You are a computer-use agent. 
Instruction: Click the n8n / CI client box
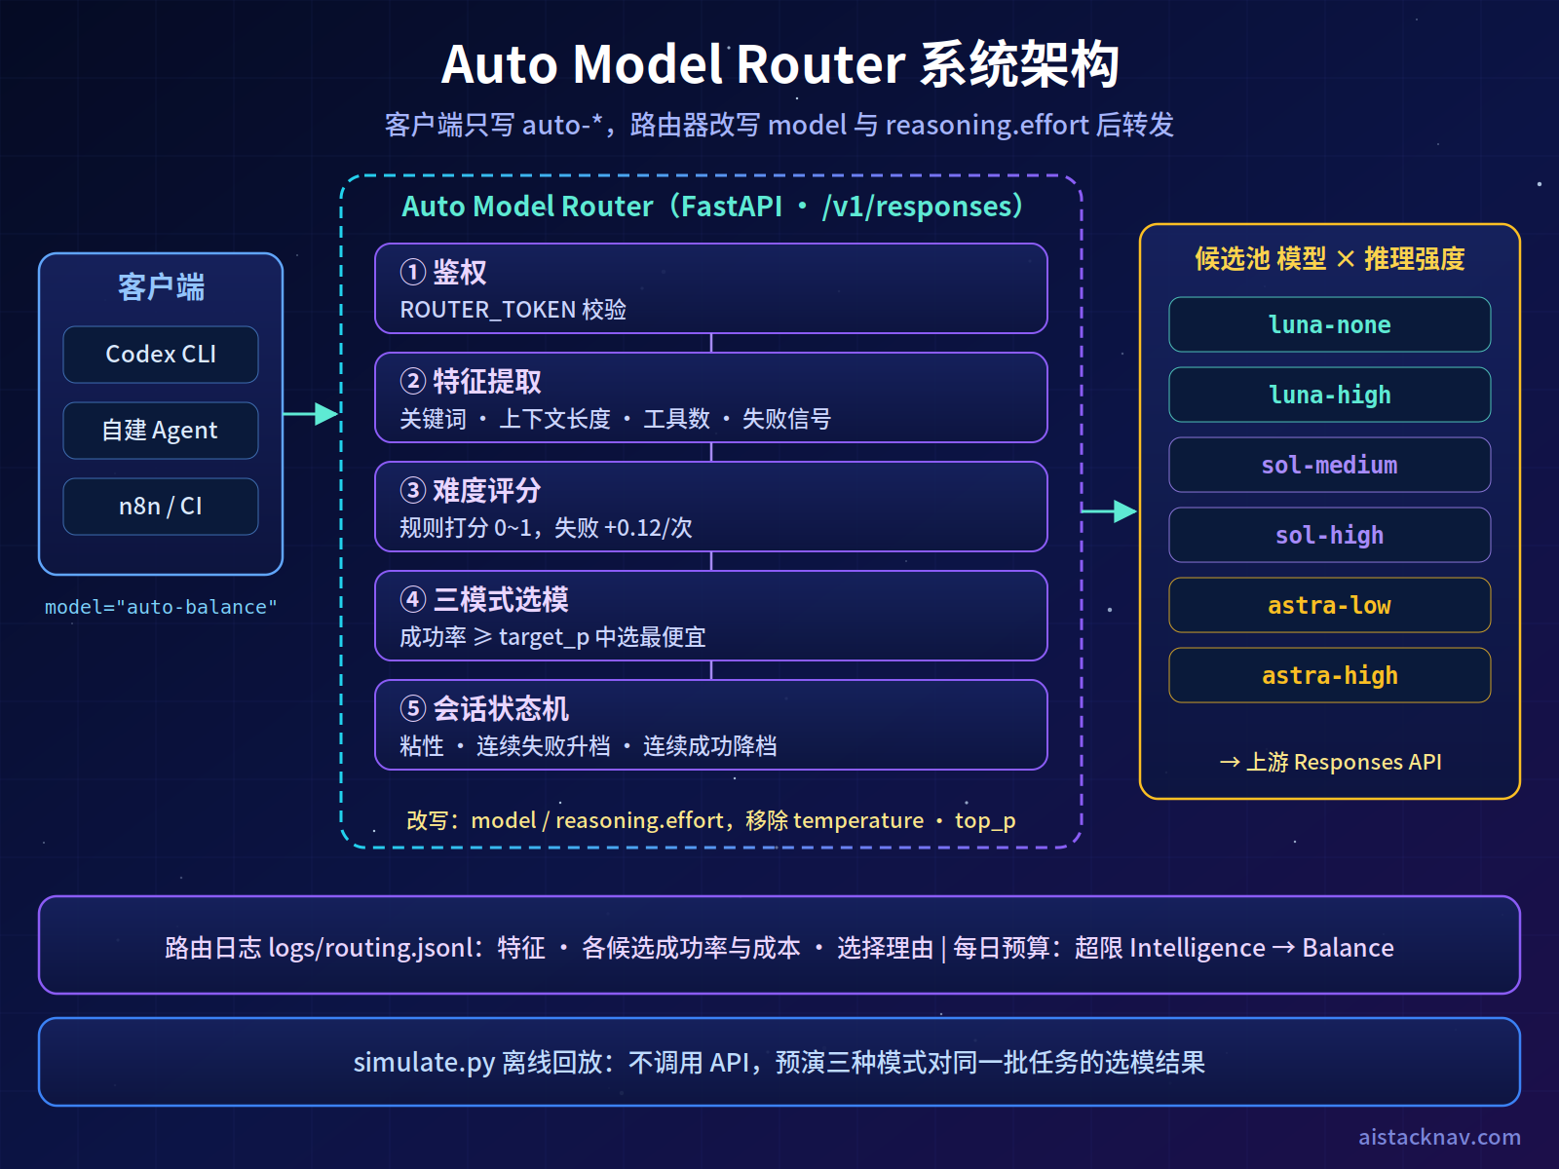161,507
